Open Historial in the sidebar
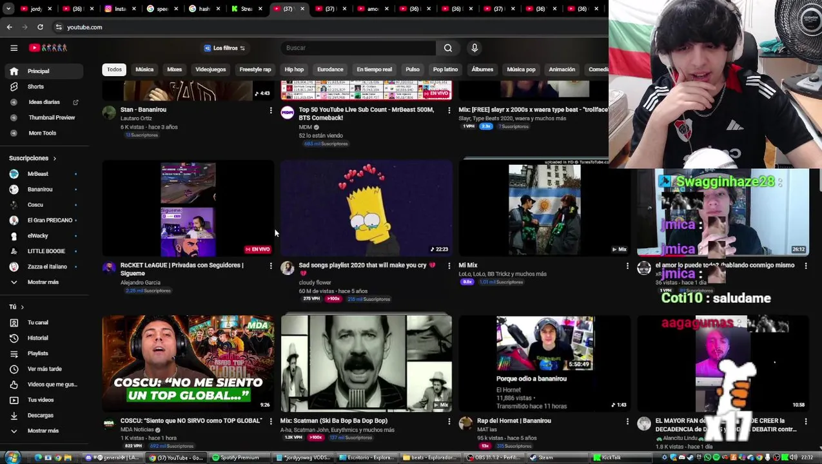This screenshot has height=464, width=822. point(44,338)
